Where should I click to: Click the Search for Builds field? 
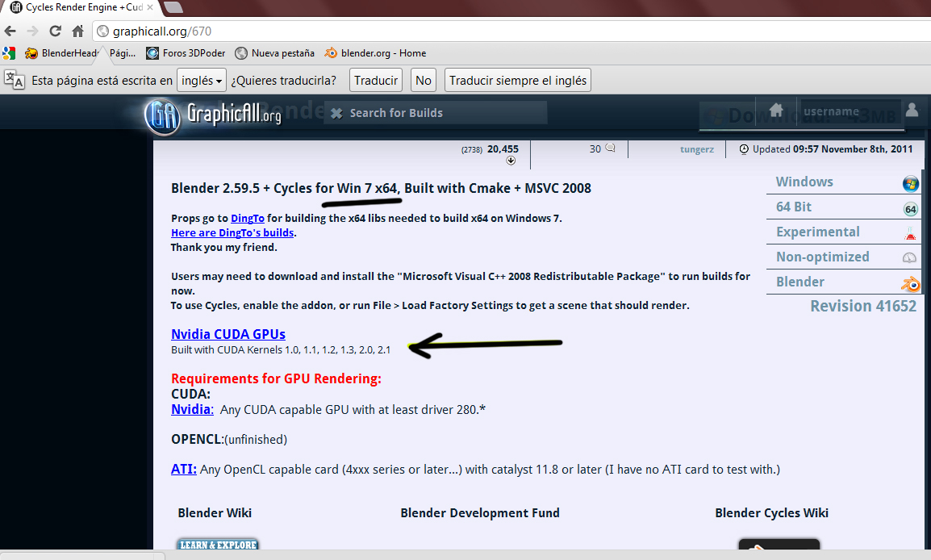(436, 113)
